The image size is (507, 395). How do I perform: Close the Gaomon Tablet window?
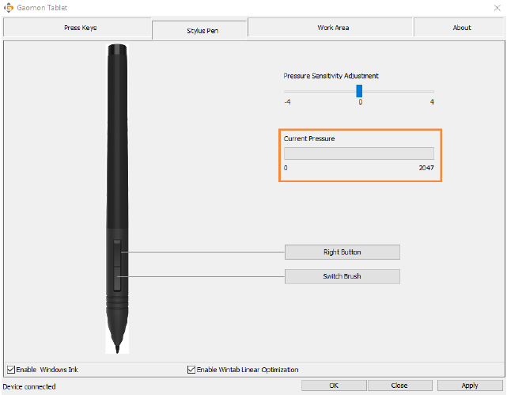[x=498, y=8]
